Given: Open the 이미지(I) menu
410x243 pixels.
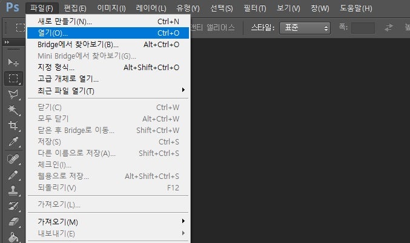Looking at the screenshot, I should point(111,8).
